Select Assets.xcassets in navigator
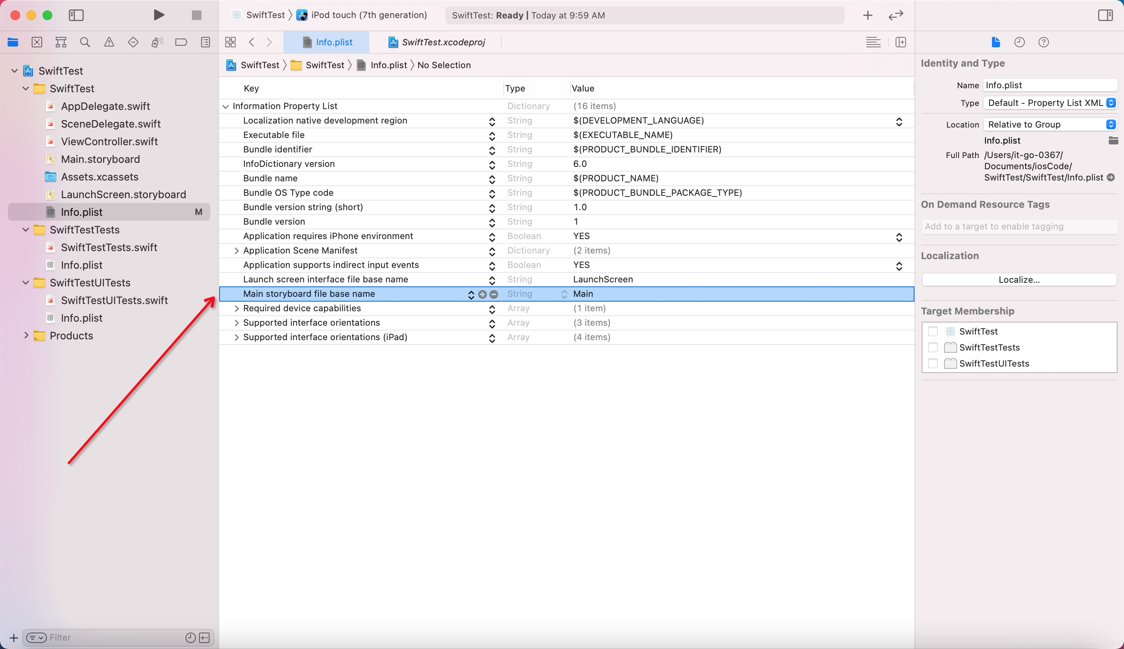 coord(100,176)
